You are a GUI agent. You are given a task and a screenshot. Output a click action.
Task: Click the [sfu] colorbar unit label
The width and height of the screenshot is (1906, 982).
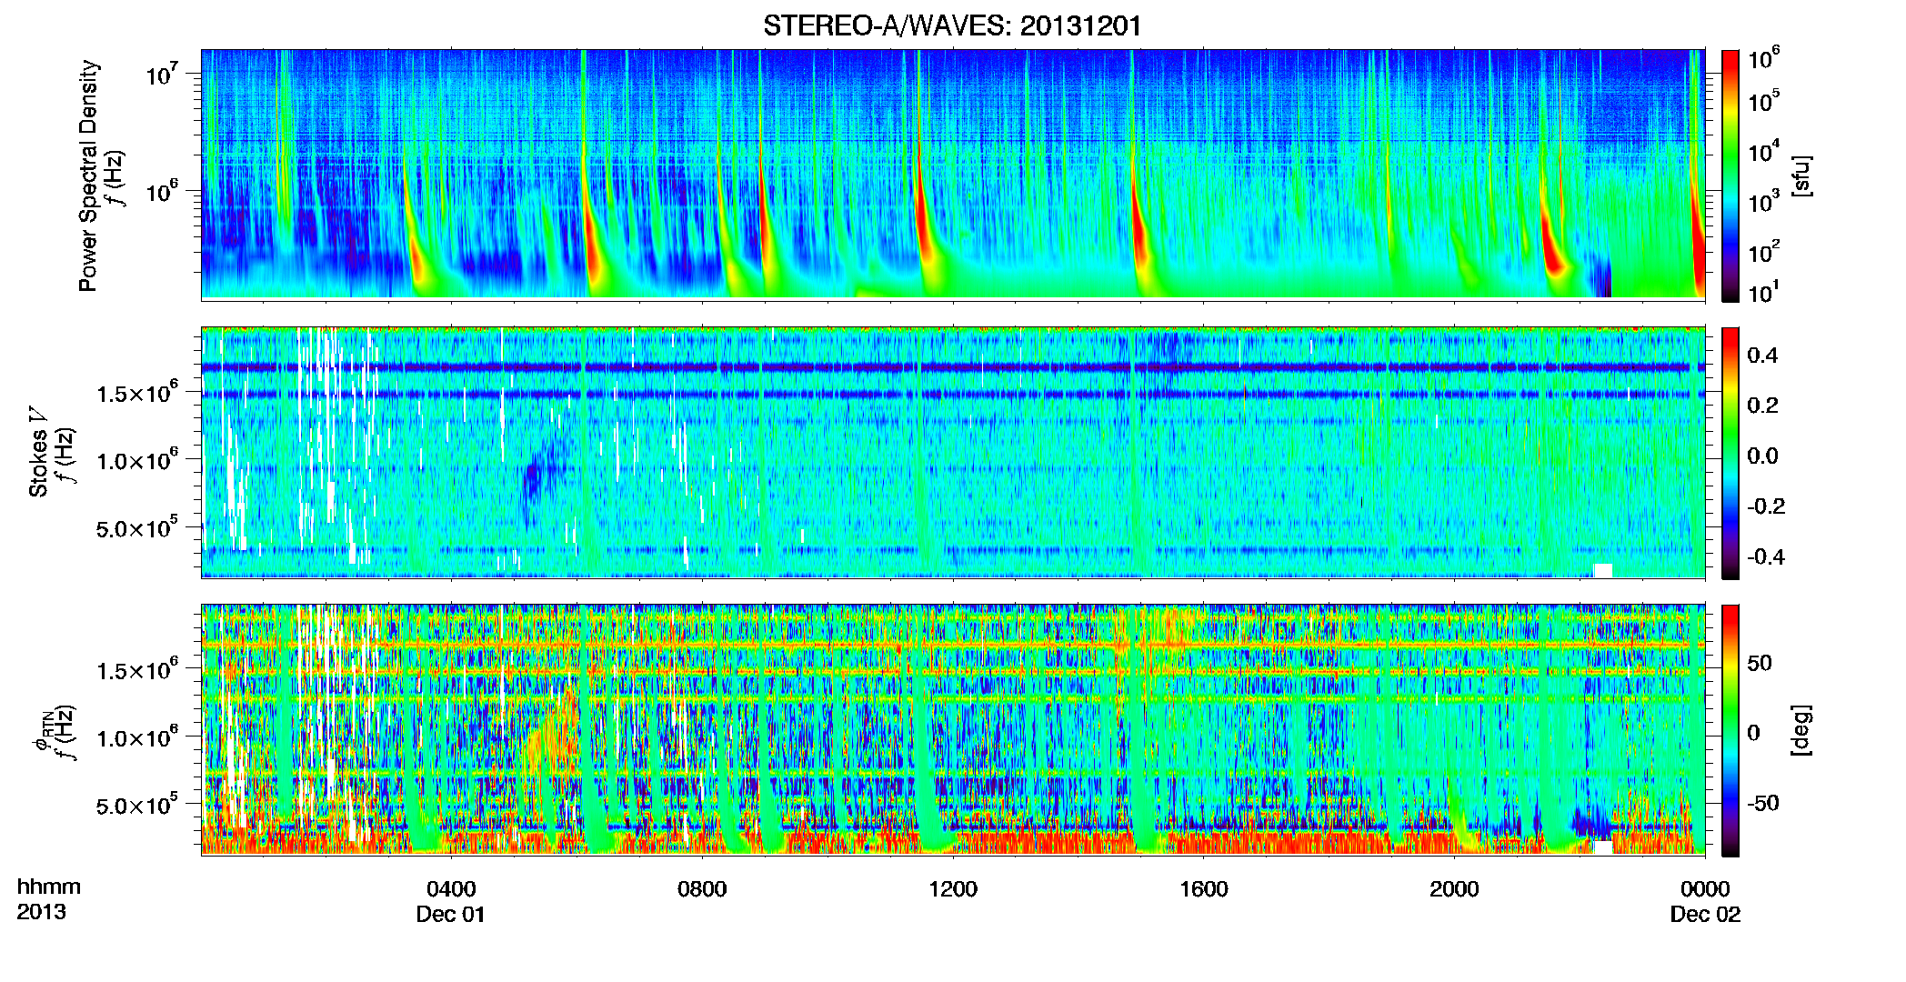[1801, 175]
